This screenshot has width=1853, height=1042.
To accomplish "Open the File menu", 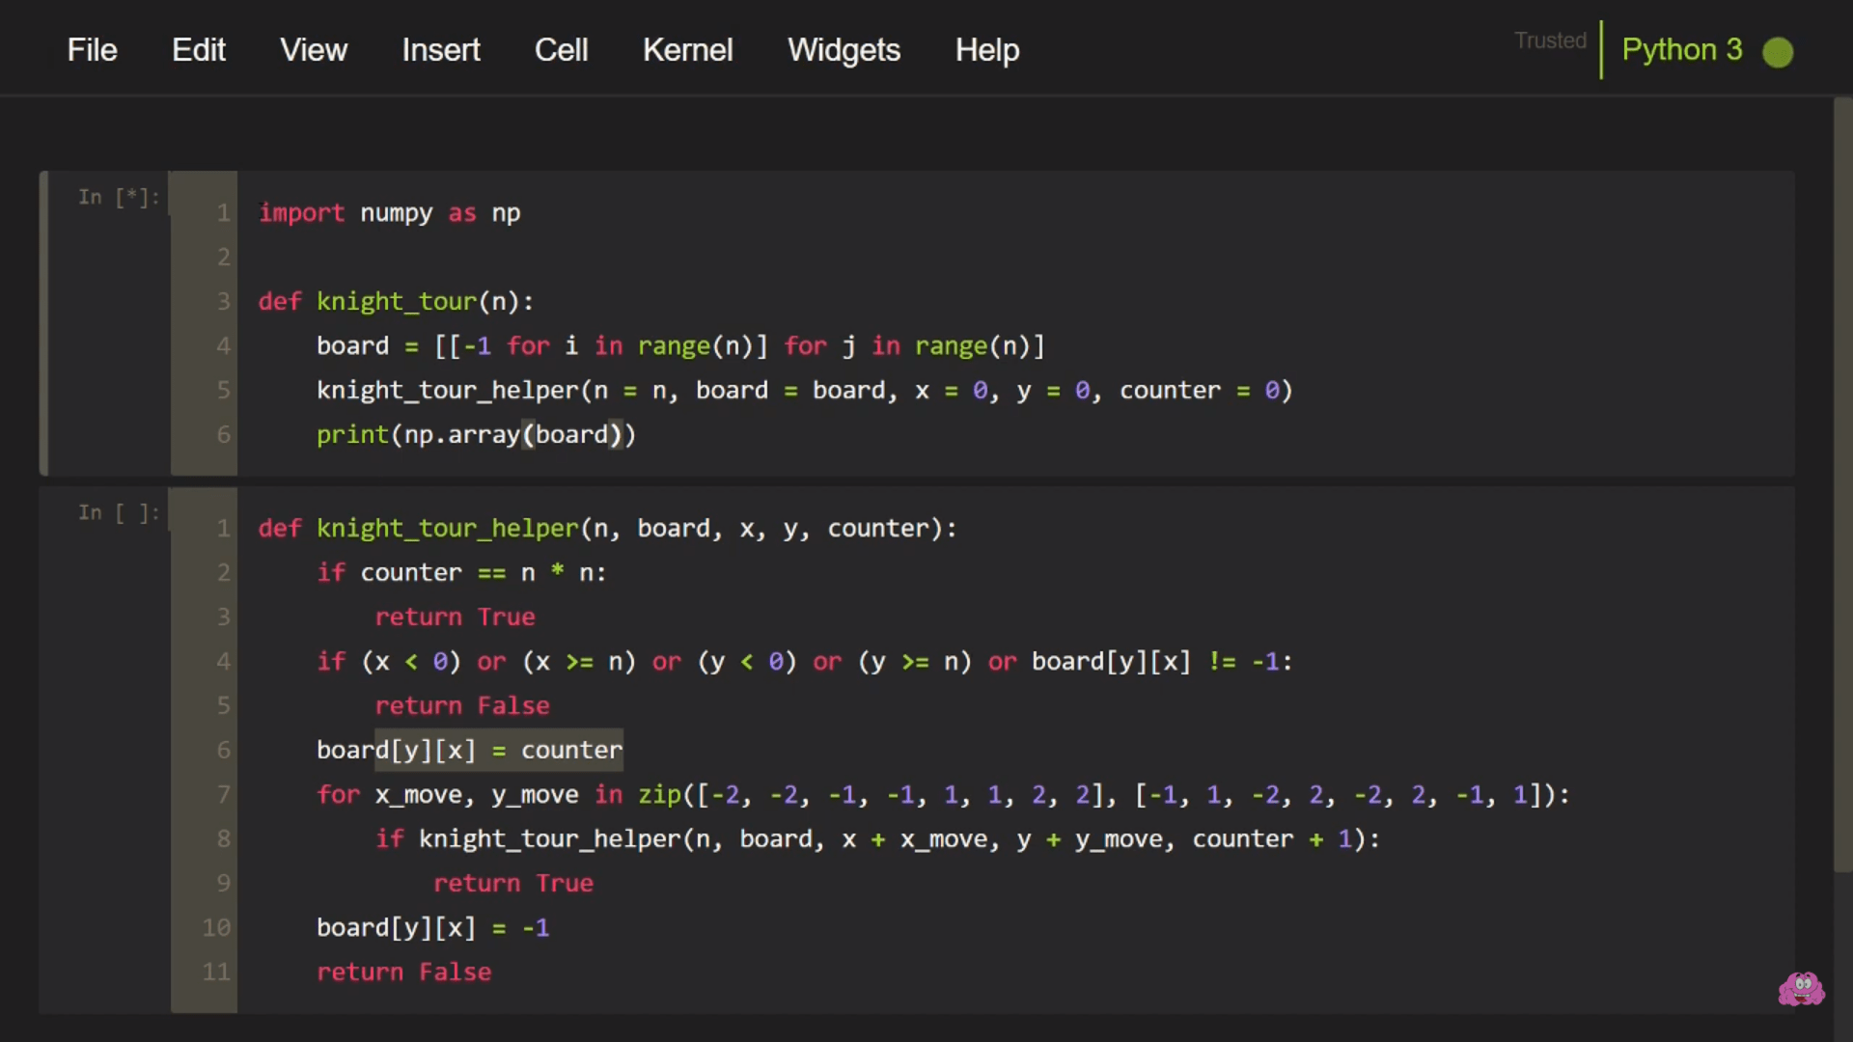I will 92,50.
